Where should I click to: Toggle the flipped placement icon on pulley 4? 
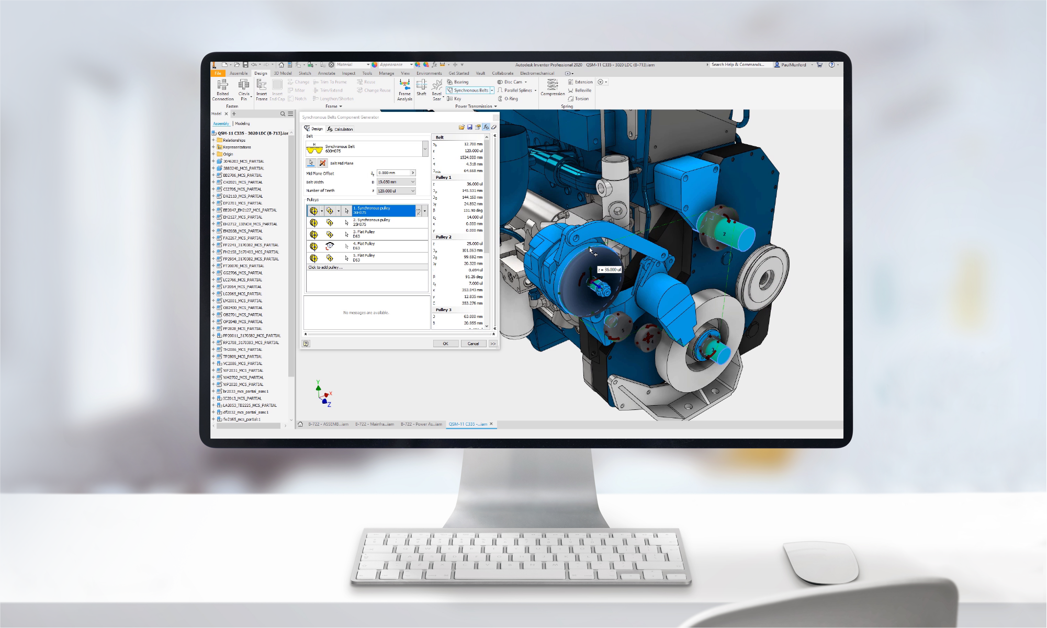tap(329, 247)
